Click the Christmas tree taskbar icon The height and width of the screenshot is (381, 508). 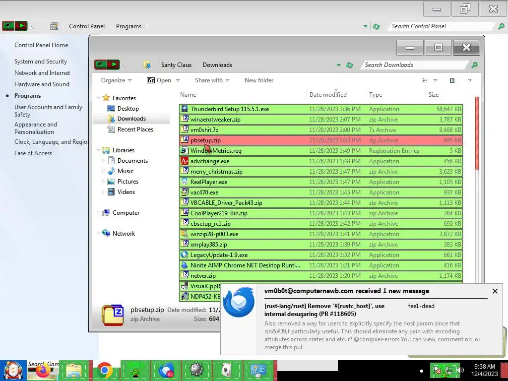click(x=135, y=371)
